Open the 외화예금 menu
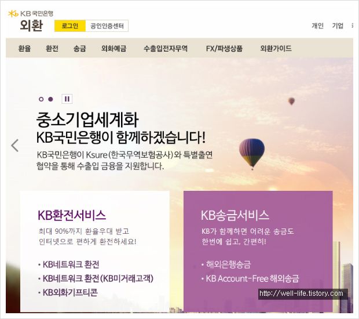The image size is (359, 319). pyautogui.click(x=114, y=48)
